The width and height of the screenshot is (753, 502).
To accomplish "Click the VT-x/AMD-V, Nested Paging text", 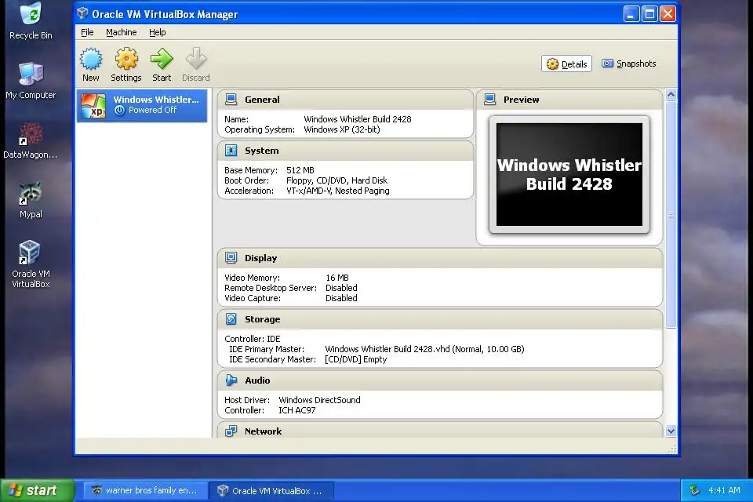I will coord(337,191).
